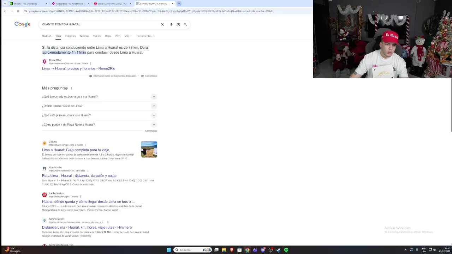
Task: Open Brave browser from taskbar
Action: (x=232, y=250)
